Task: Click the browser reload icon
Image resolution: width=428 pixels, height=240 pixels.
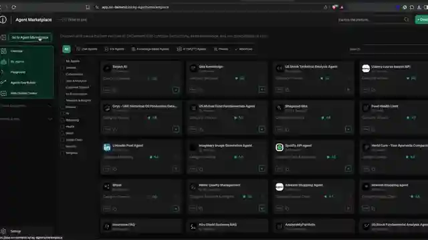Action: tap(13, 7)
